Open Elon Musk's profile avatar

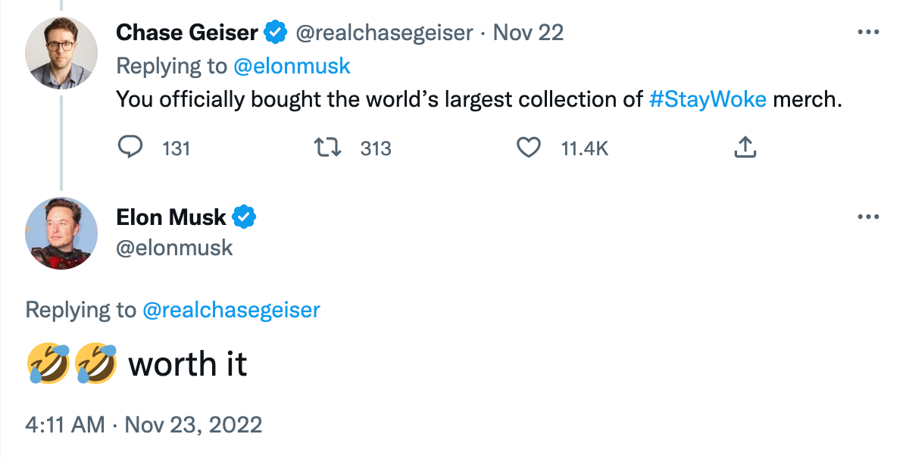[x=61, y=233]
